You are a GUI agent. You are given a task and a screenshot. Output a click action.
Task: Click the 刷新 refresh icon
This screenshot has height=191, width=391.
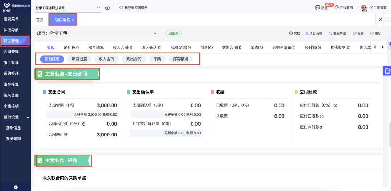pos(371,34)
